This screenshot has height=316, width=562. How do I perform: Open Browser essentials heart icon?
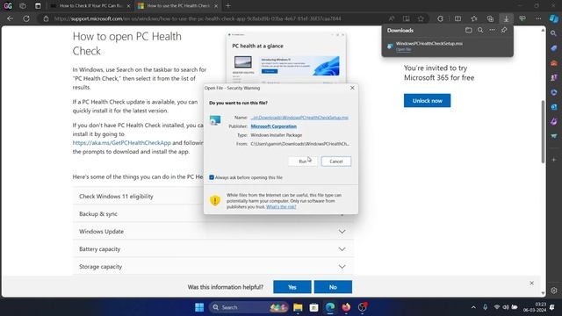pyautogui.click(x=522, y=18)
